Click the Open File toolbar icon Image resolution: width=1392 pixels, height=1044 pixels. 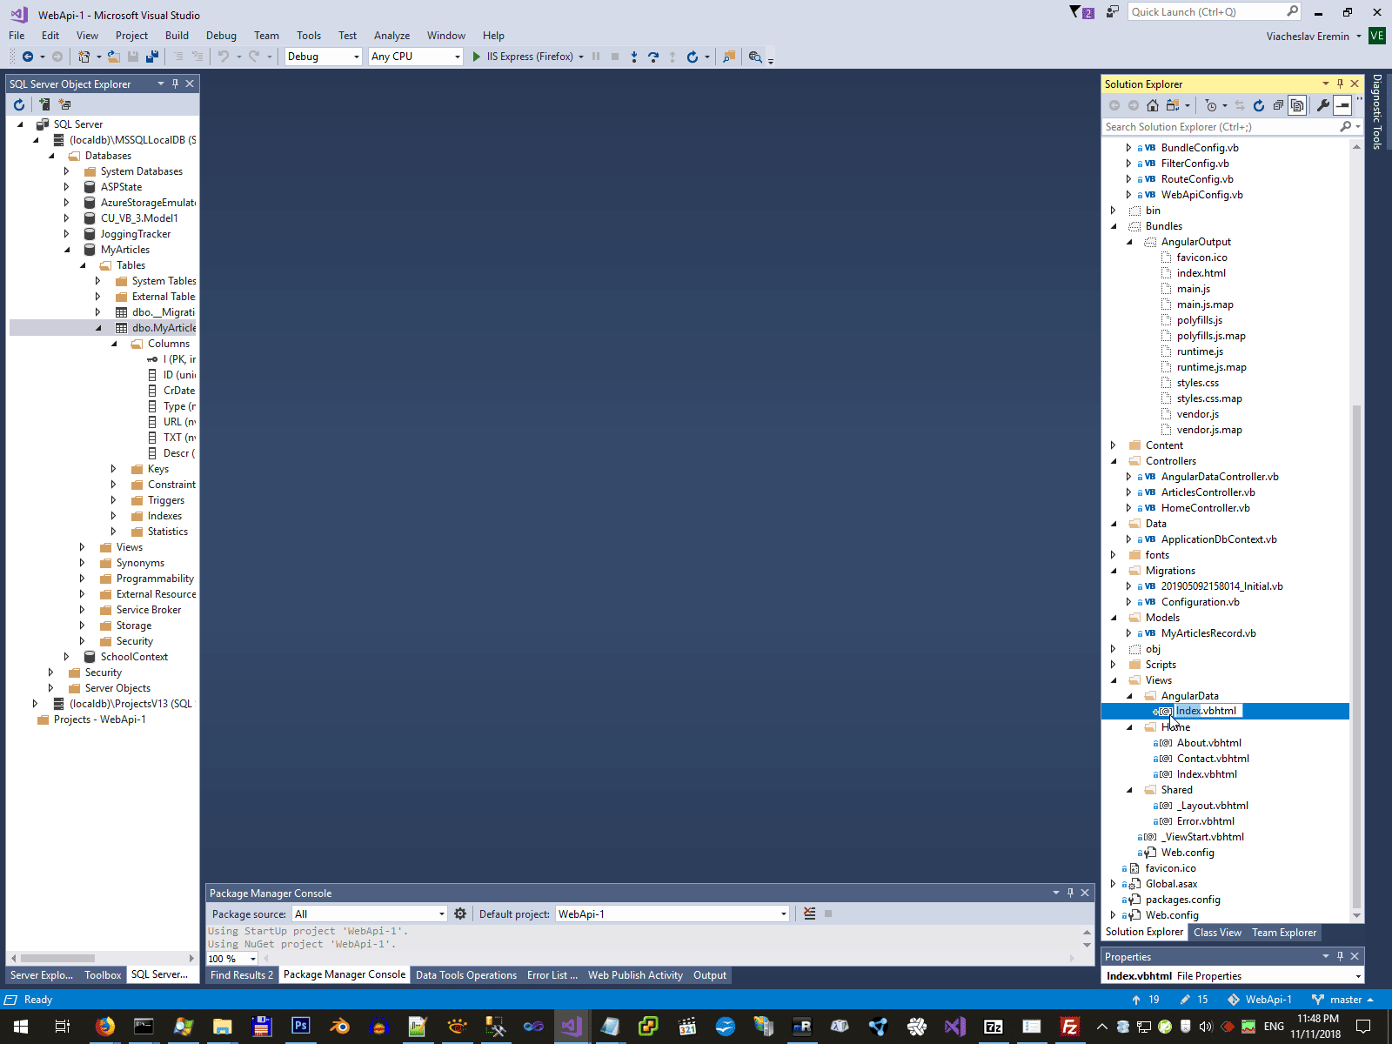click(x=113, y=57)
